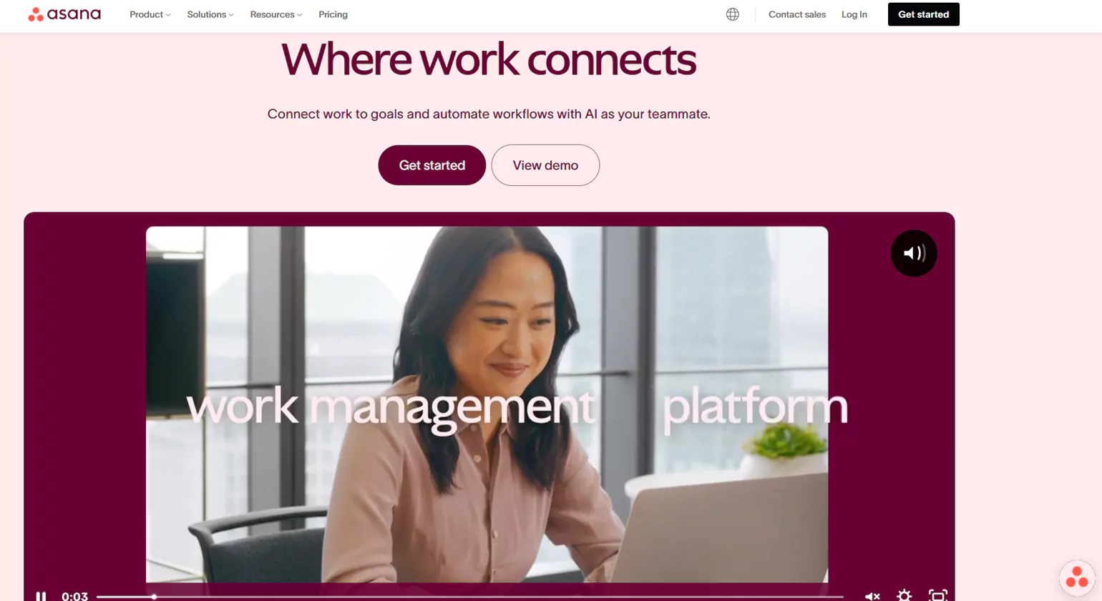
Task: Click the Asana logo in header
Action: (x=64, y=14)
